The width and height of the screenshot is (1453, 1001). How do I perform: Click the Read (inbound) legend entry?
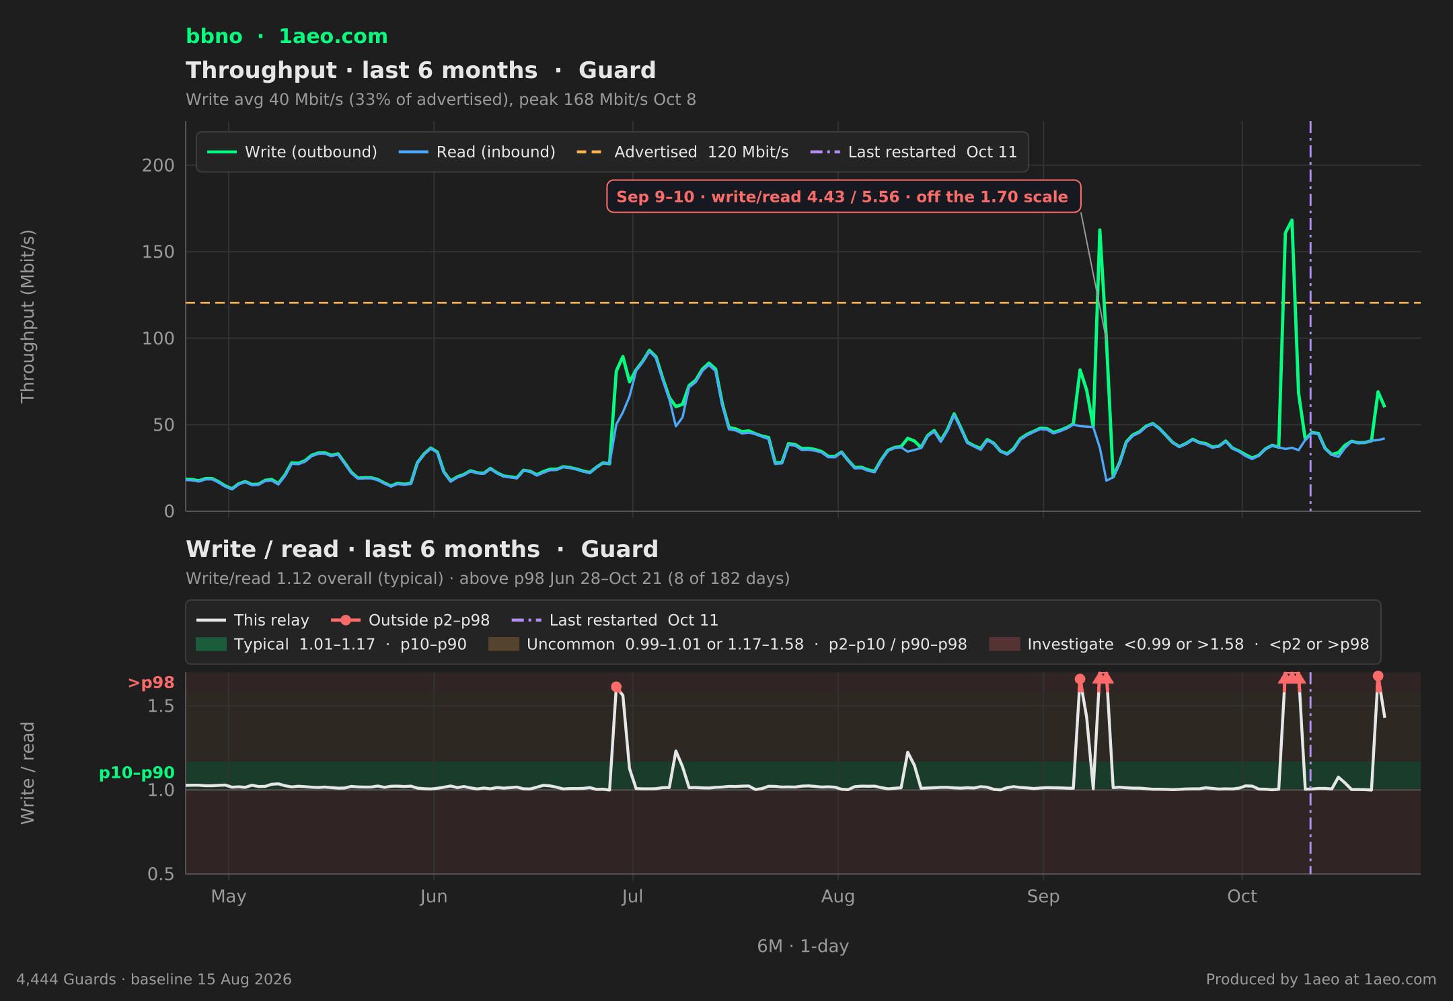(x=477, y=152)
